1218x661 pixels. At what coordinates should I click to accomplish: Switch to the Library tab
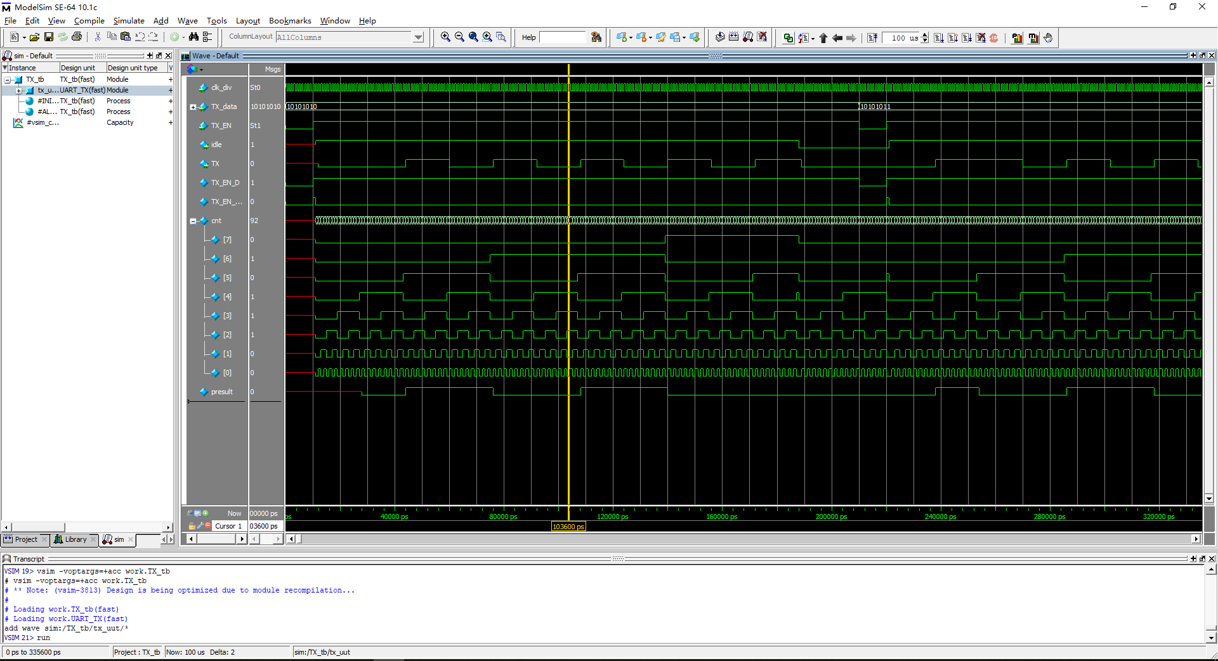point(75,540)
